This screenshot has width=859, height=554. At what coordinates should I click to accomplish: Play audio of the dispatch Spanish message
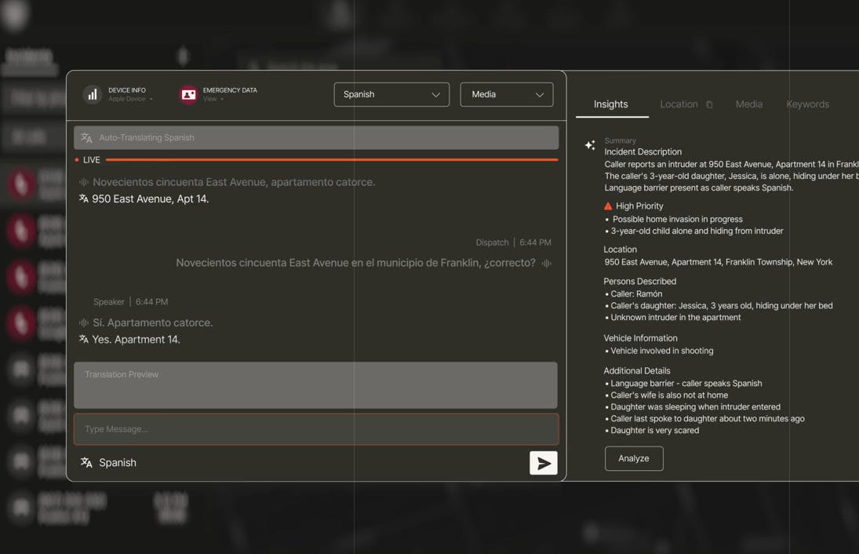(x=547, y=263)
